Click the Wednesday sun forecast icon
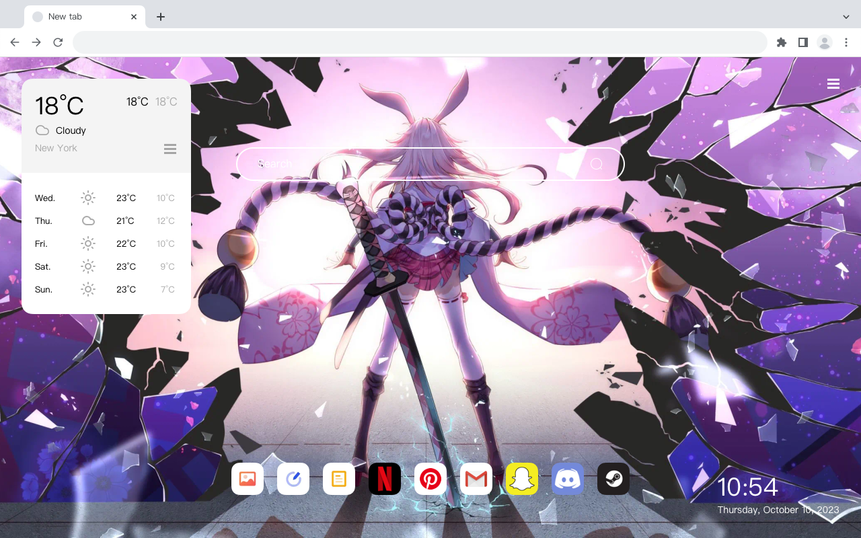 (x=88, y=198)
